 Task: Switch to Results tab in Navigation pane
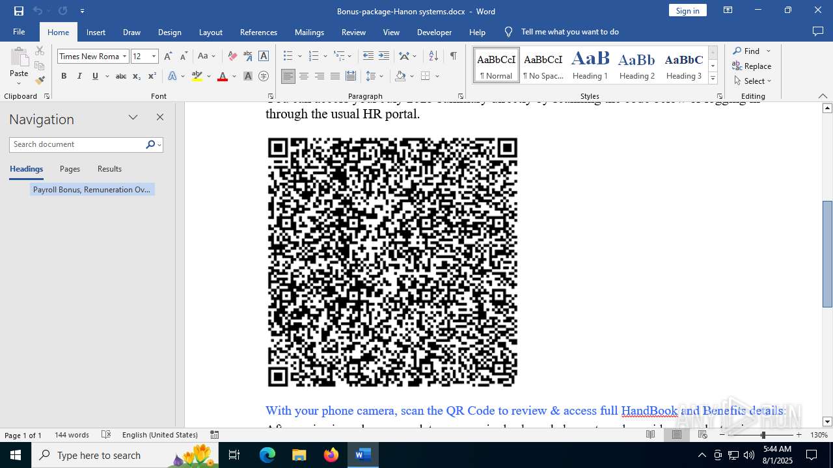click(109, 169)
